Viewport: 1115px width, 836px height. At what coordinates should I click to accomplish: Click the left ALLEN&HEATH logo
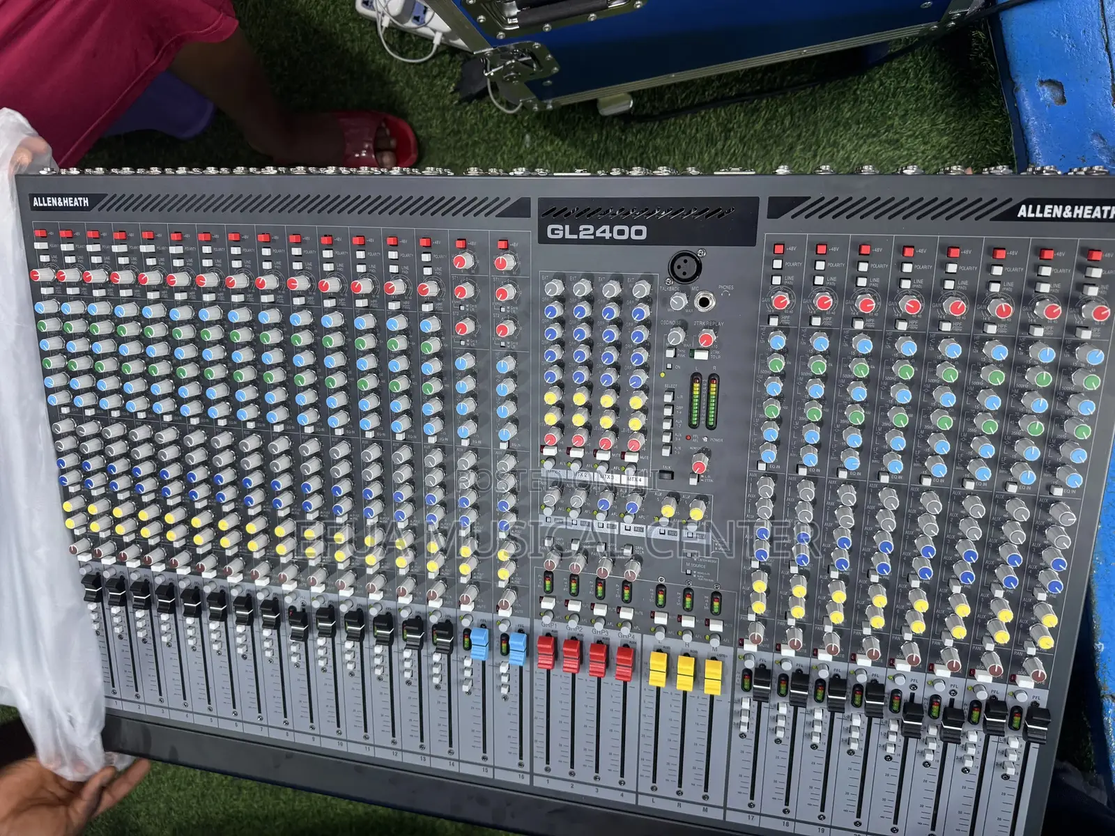pos(61,203)
